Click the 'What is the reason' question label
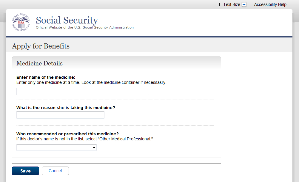The width and height of the screenshot is (299, 182). click(x=66, y=108)
